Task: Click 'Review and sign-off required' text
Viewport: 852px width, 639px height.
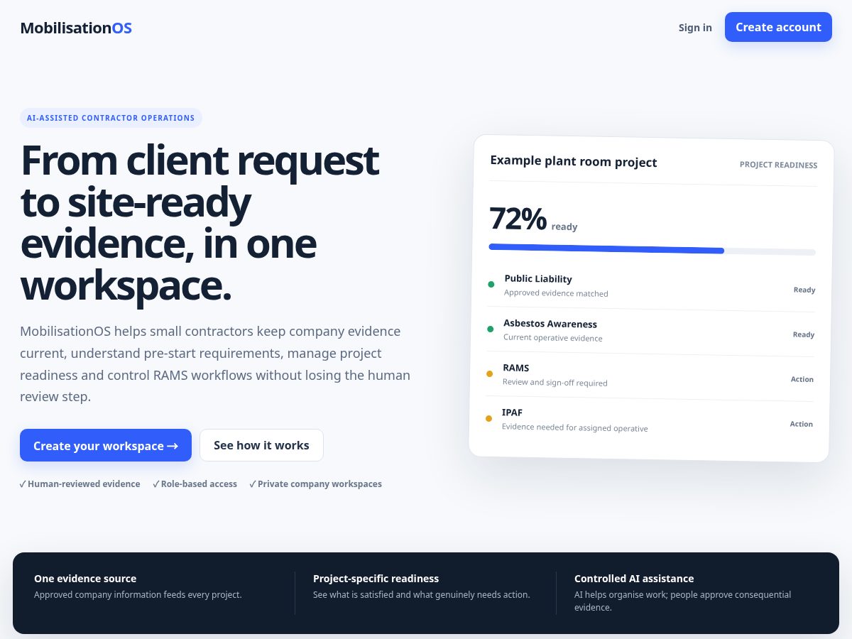Action: coord(555,383)
